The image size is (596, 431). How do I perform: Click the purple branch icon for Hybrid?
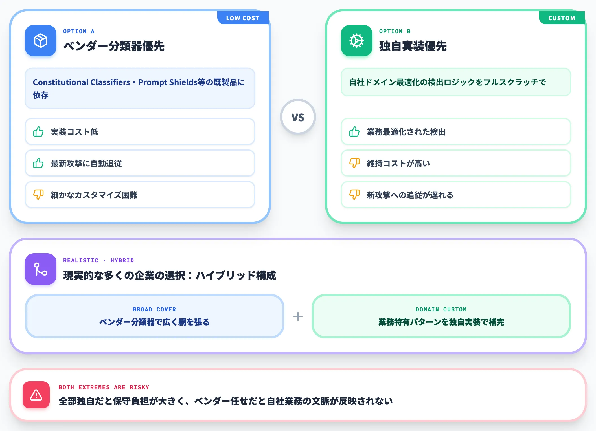(x=41, y=269)
